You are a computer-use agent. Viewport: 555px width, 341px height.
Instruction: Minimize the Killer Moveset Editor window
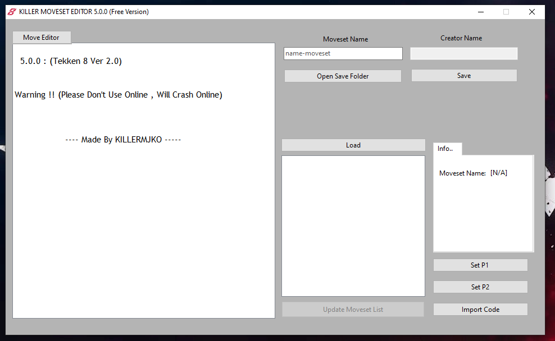point(481,12)
